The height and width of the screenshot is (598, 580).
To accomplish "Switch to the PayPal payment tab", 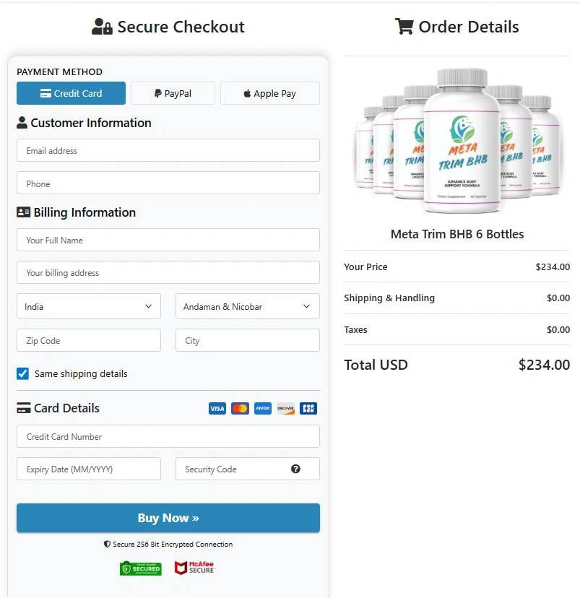I will (x=173, y=92).
